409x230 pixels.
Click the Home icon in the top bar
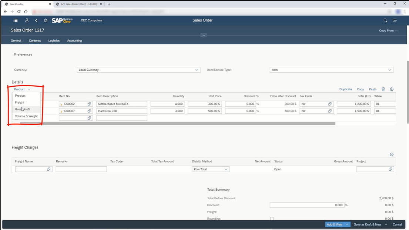tap(45, 20)
